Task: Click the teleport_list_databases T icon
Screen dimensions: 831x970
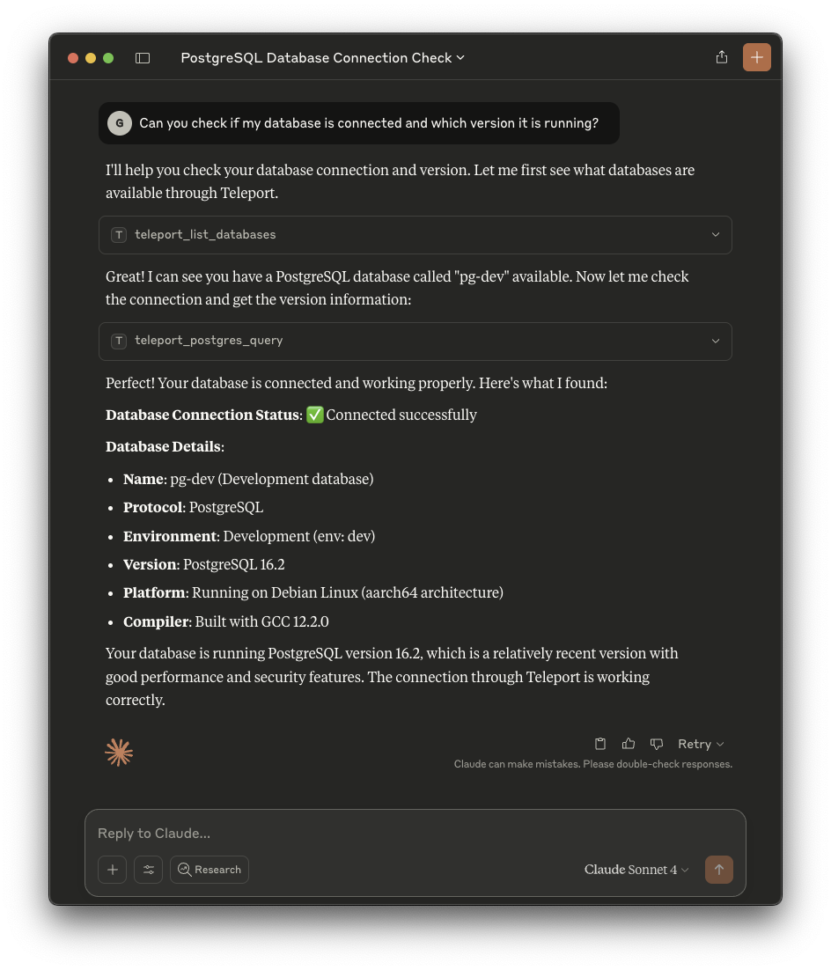Action: tap(119, 235)
